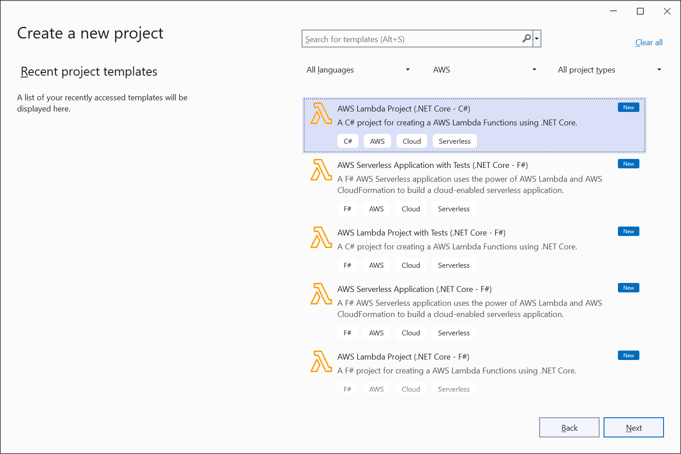681x454 pixels.
Task: Click the Serverless tag on the C# Lambda template
Action: [x=454, y=141]
